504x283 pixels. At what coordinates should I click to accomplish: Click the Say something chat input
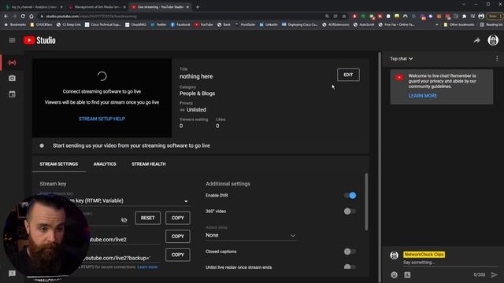(x=450, y=263)
